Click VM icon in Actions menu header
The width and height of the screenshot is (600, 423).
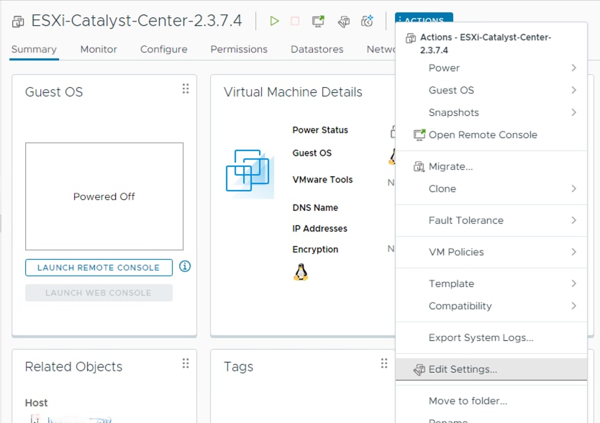tap(411, 38)
